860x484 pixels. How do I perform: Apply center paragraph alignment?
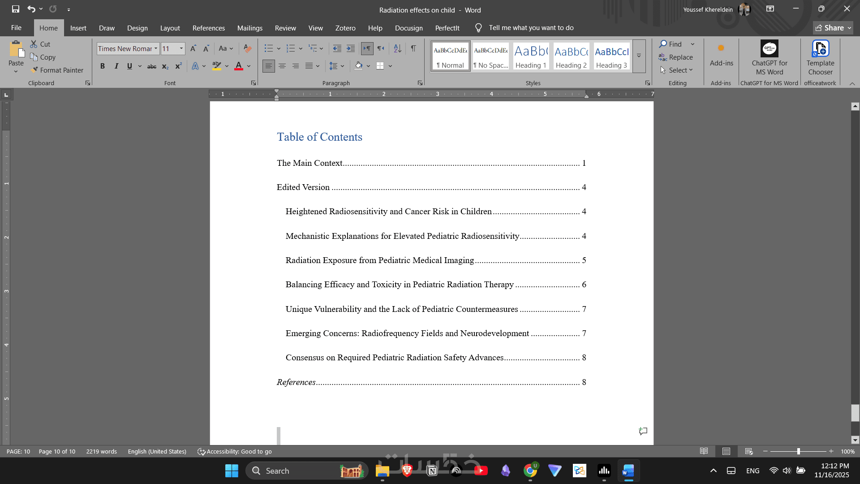coord(282,66)
